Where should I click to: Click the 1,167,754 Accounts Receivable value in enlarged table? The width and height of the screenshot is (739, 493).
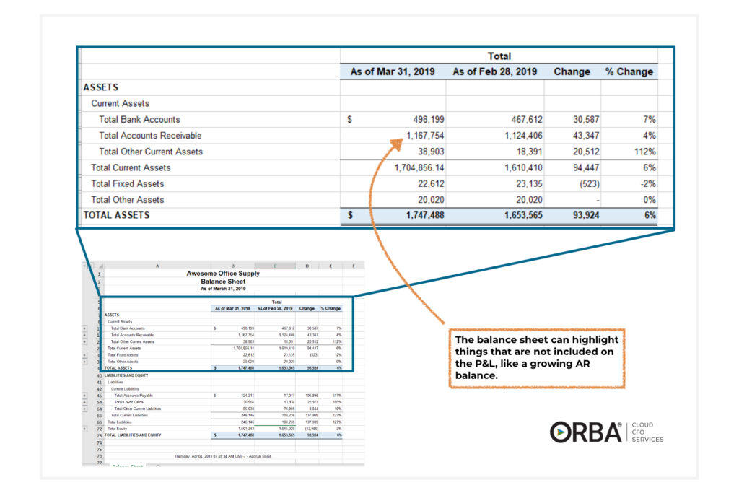coord(424,136)
